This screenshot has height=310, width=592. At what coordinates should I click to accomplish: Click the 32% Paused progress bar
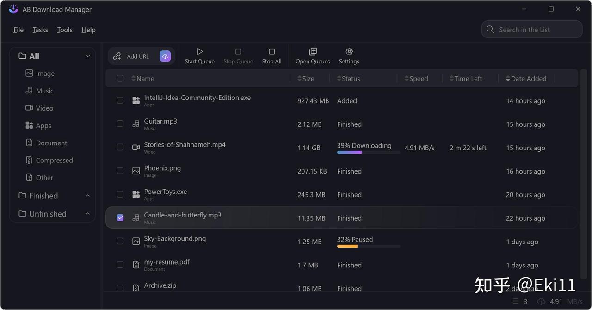click(x=369, y=246)
